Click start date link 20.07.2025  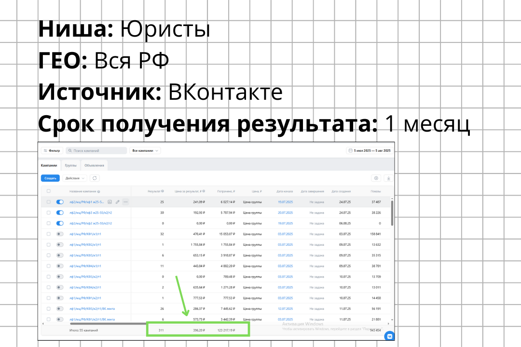[286, 213]
